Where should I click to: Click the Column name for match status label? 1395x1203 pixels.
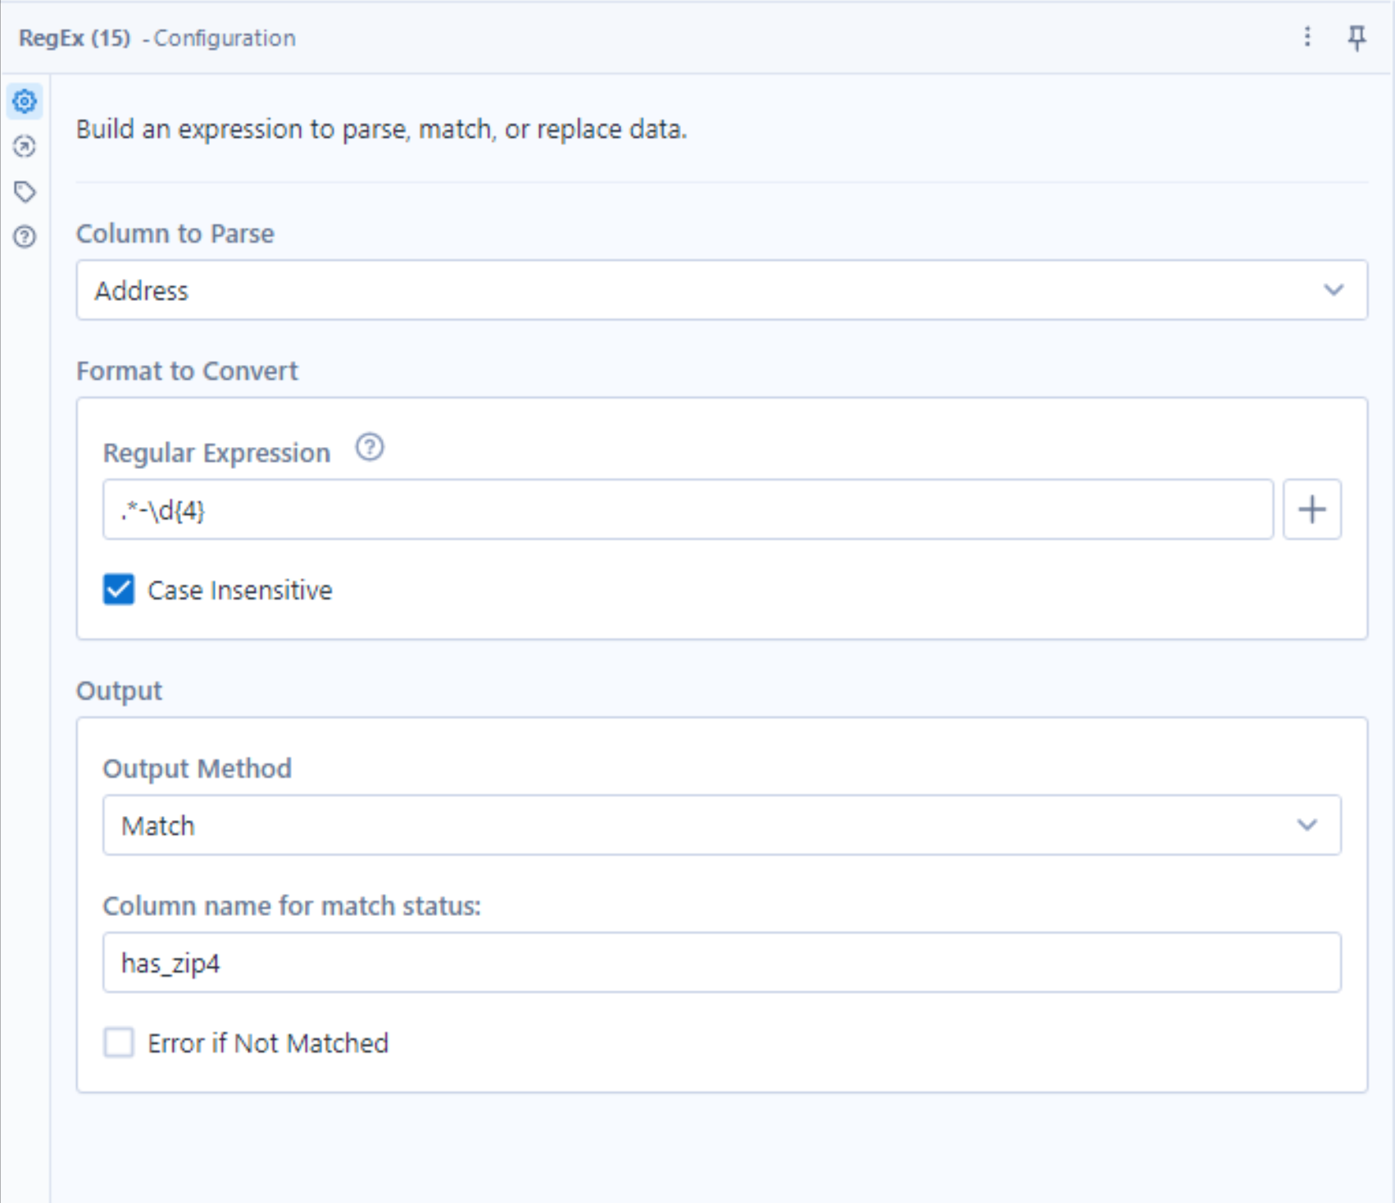291,906
